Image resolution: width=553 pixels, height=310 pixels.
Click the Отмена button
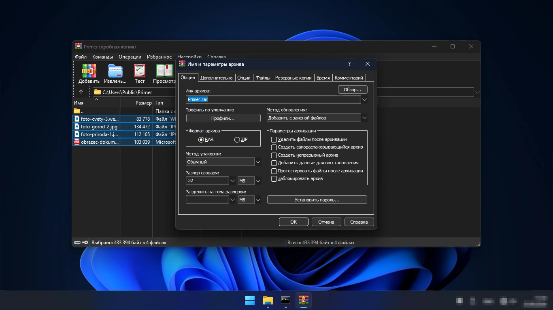326,222
